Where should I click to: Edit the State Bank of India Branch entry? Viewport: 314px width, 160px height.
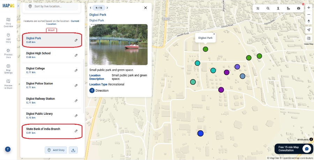76,131
